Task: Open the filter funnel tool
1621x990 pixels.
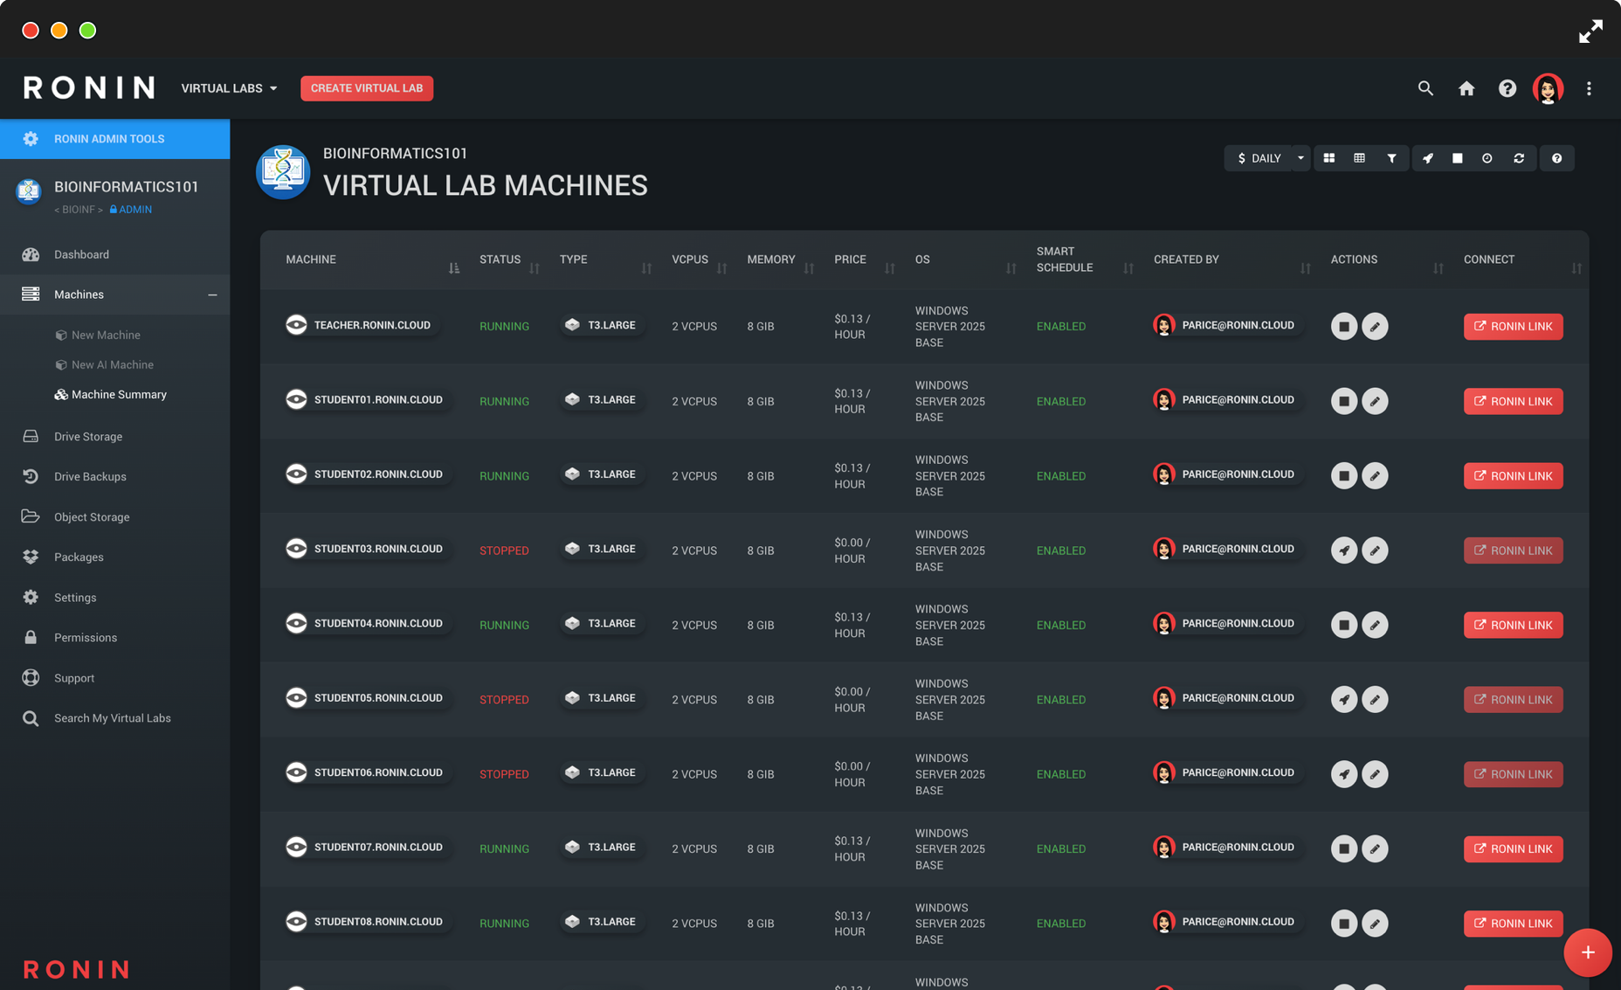Action: (1391, 158)
